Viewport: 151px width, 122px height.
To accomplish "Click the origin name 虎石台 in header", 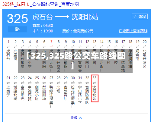I will click(x=42, y=17).
